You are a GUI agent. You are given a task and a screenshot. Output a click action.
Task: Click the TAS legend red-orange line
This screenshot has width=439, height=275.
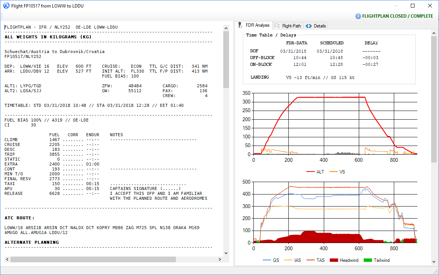pos(311,260)
